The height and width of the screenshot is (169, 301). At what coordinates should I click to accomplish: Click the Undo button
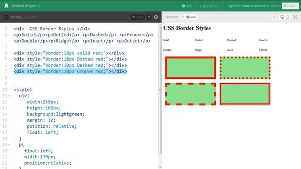[x=138, y=17]
